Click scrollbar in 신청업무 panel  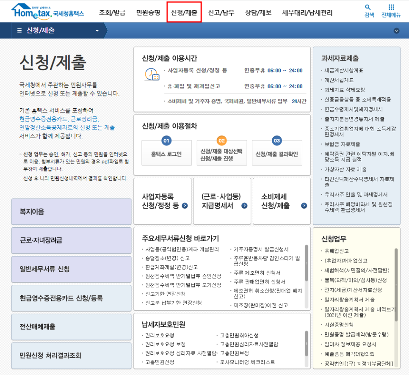point(396,285)
